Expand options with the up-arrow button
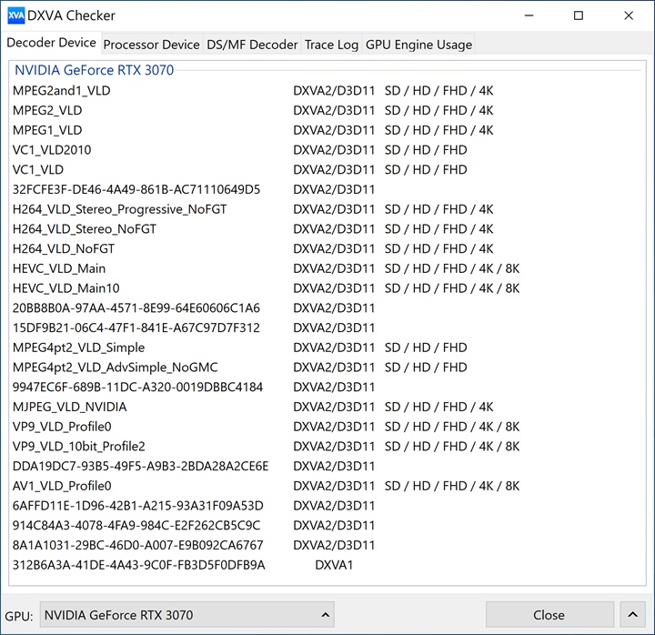Screen dimensions: 655x635 pyautogui.click(x=630, y=615)
